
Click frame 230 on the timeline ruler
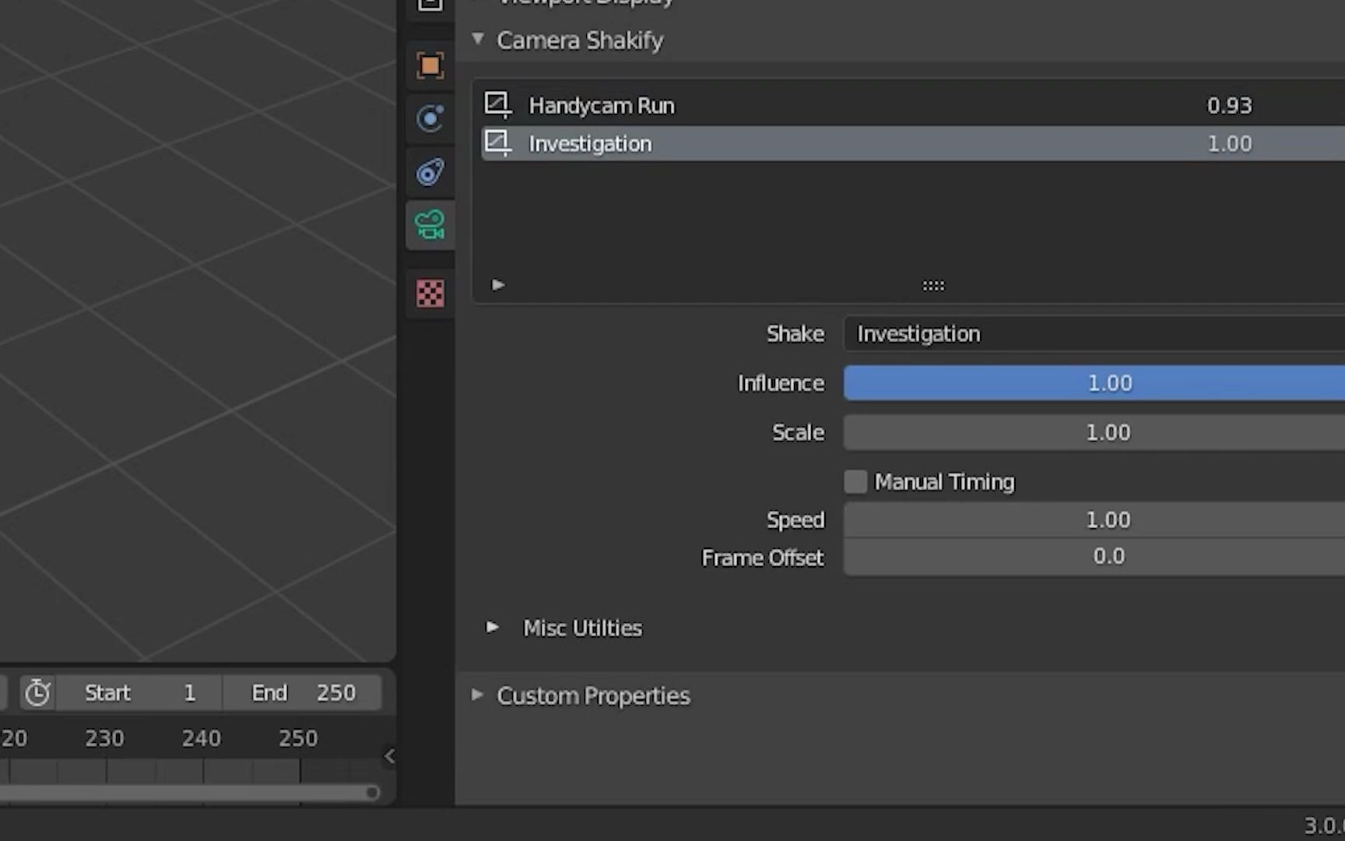click(104, 738)
